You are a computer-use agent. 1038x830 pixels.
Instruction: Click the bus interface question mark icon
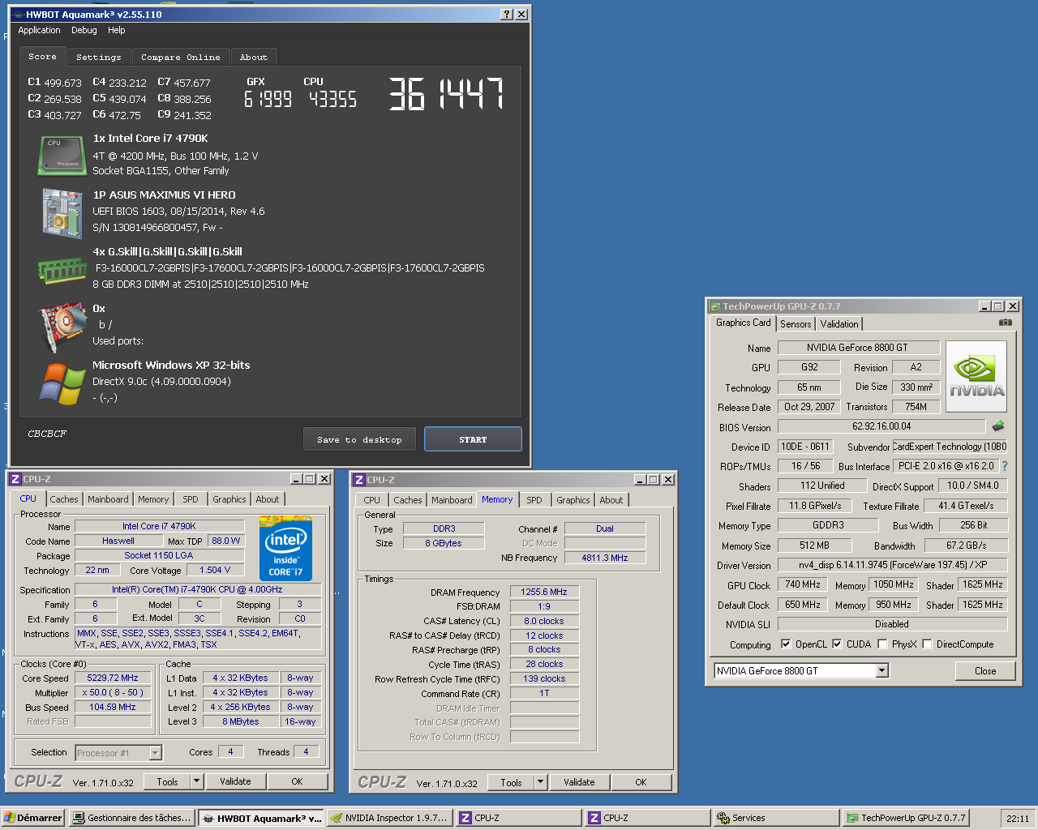click(1005, 466)
